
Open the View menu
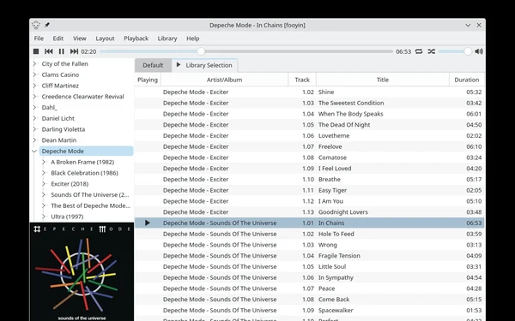coord(80,39)
